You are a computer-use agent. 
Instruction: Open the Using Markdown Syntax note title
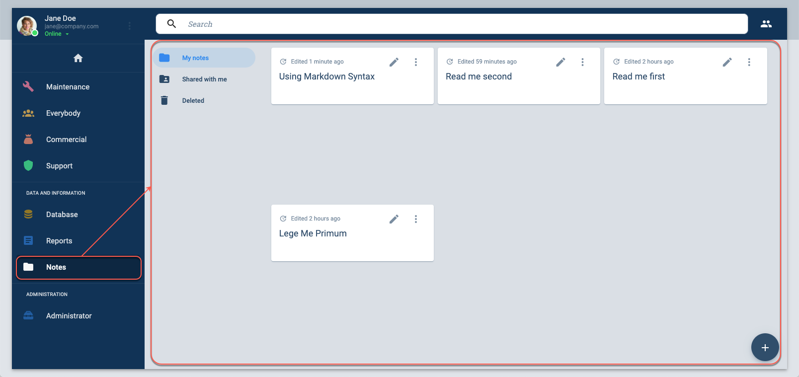click(x=327, y=76)
